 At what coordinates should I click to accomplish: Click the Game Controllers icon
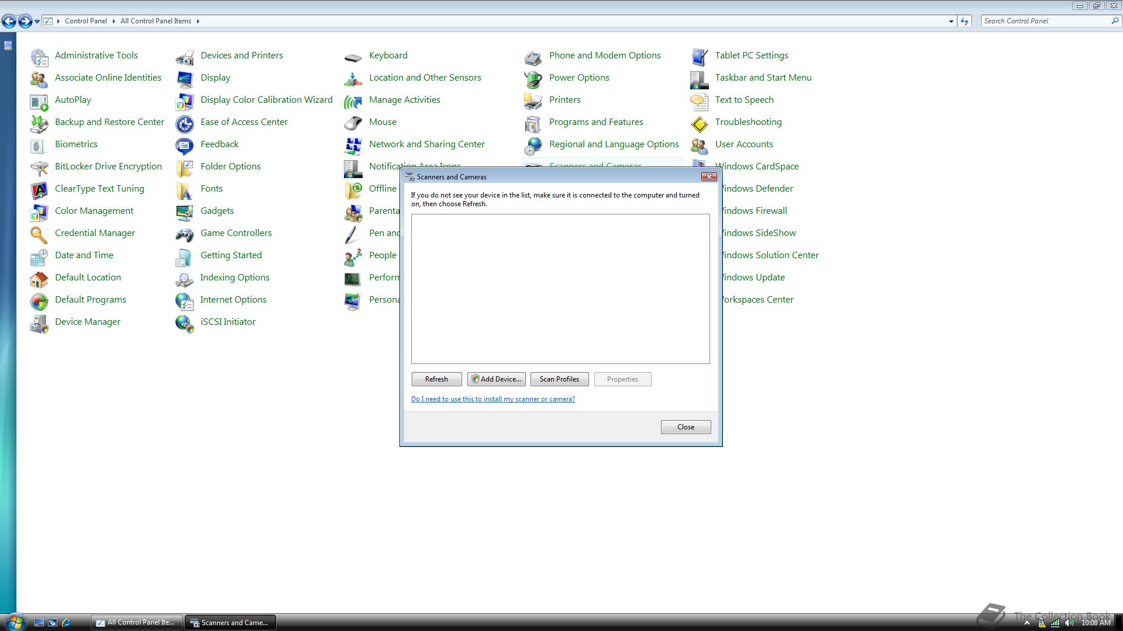pos(185,234)
